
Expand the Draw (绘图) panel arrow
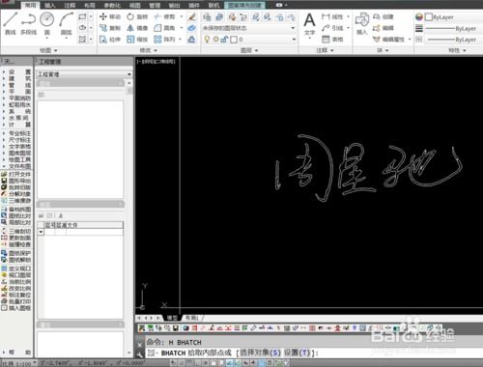(x=56, y=50)
